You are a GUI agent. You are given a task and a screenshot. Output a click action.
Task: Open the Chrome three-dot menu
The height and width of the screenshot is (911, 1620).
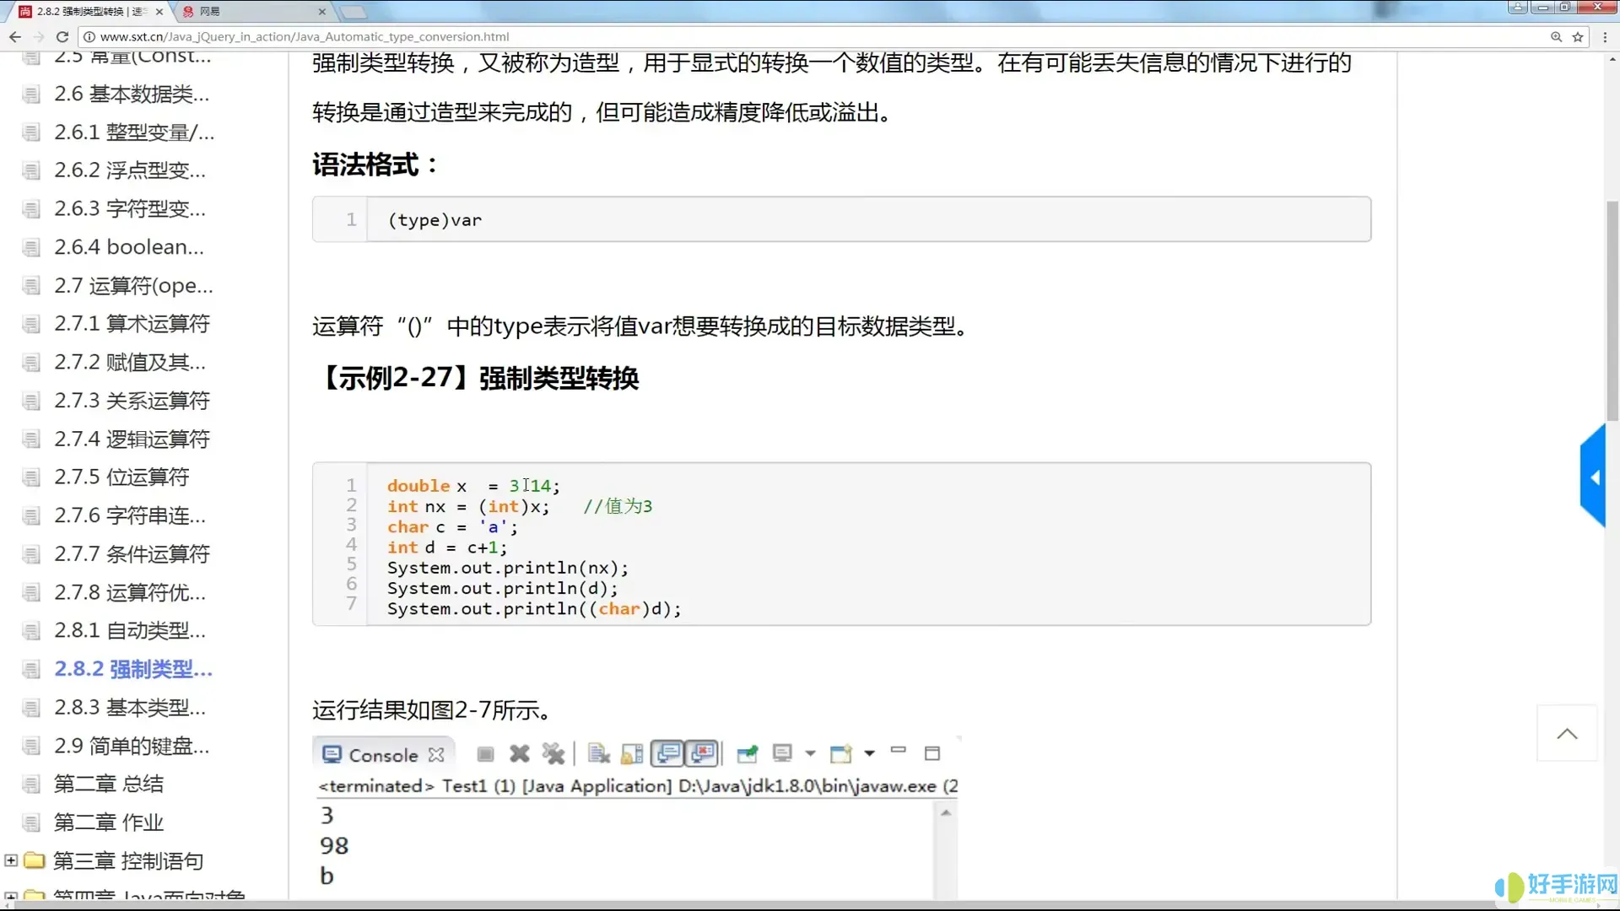1605,36
